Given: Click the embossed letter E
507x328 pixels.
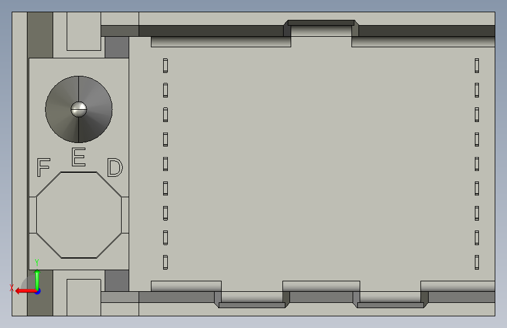Looking at the screenshot, I should point(78,157).
